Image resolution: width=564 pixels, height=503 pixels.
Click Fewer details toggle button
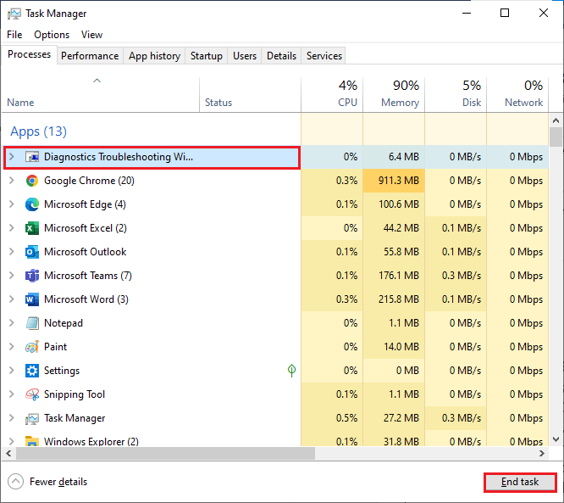(x=47, y=482)
